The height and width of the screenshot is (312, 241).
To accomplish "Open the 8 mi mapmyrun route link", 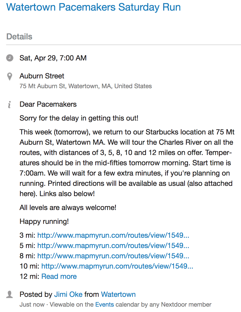I will (113, 256).
